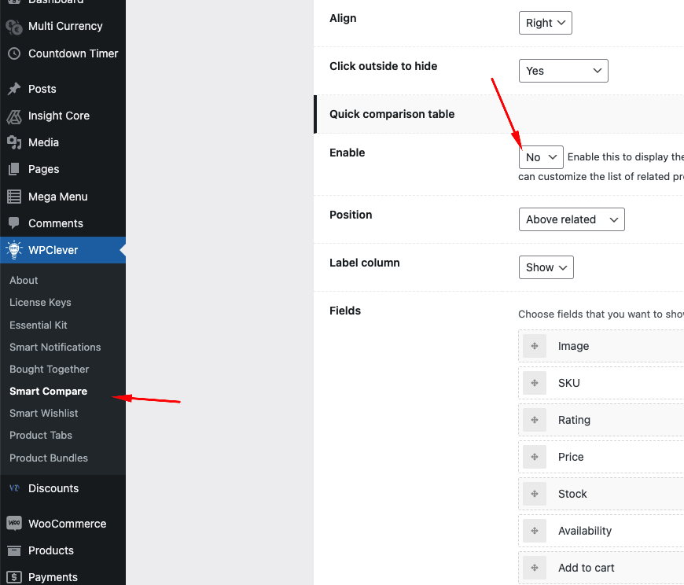Click the Add to cart field label
The image size is (684, 585).
[586, 568]
